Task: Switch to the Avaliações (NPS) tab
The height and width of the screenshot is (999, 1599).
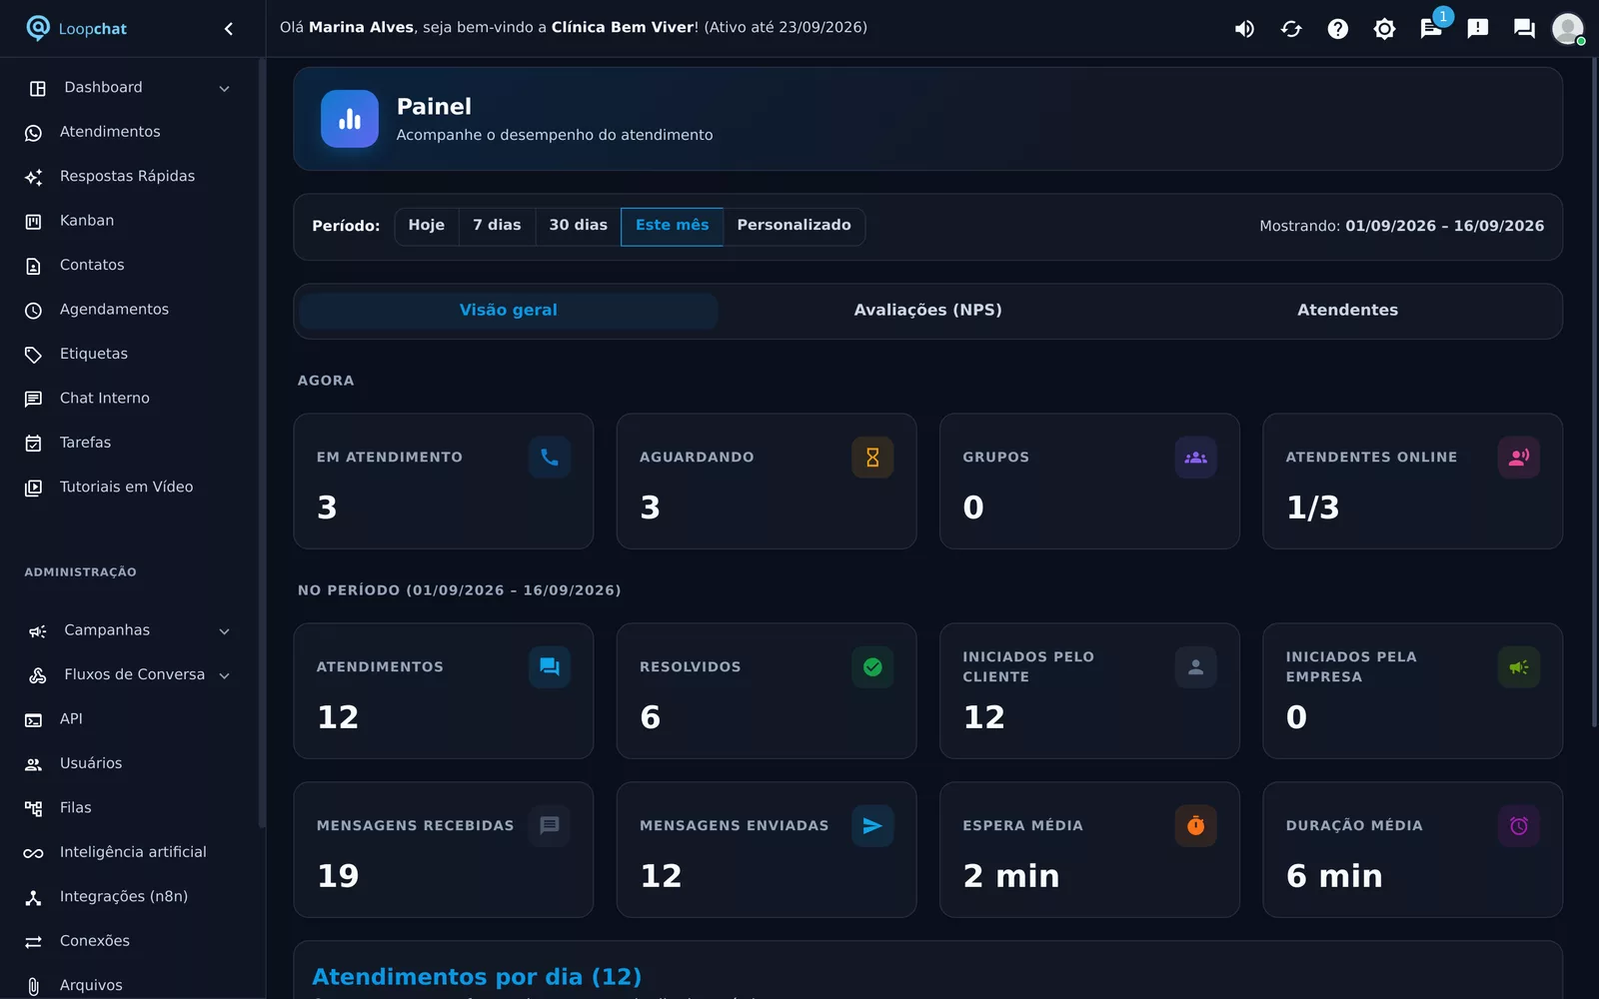Action: 927,311
